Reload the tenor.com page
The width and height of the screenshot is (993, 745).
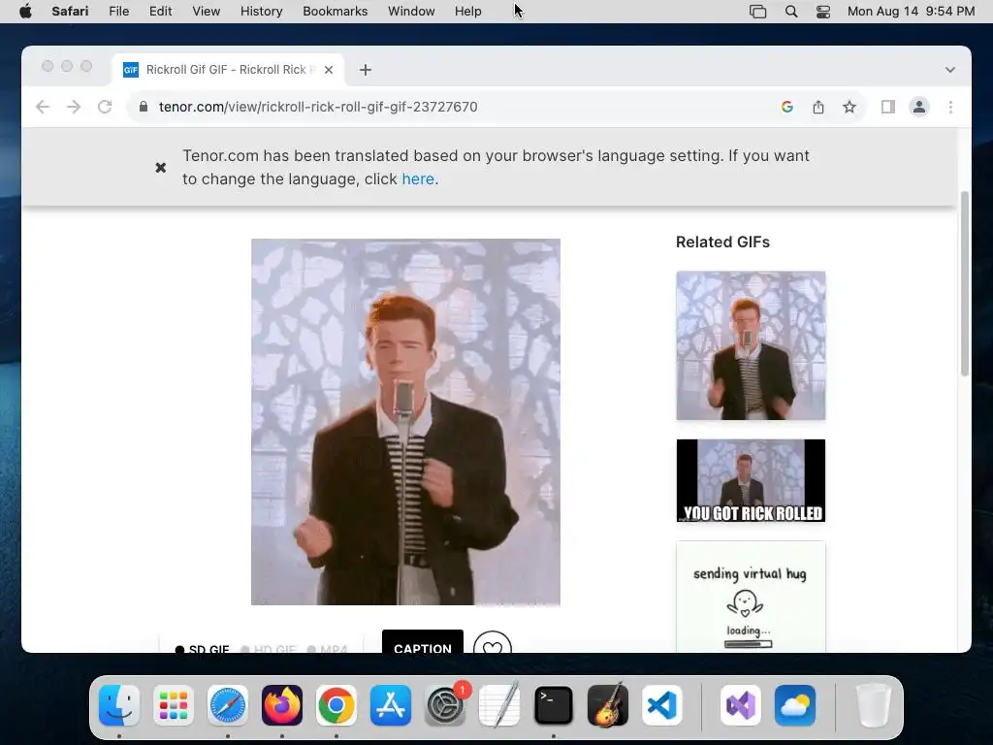pyautogui.click(x=105, y=107)
